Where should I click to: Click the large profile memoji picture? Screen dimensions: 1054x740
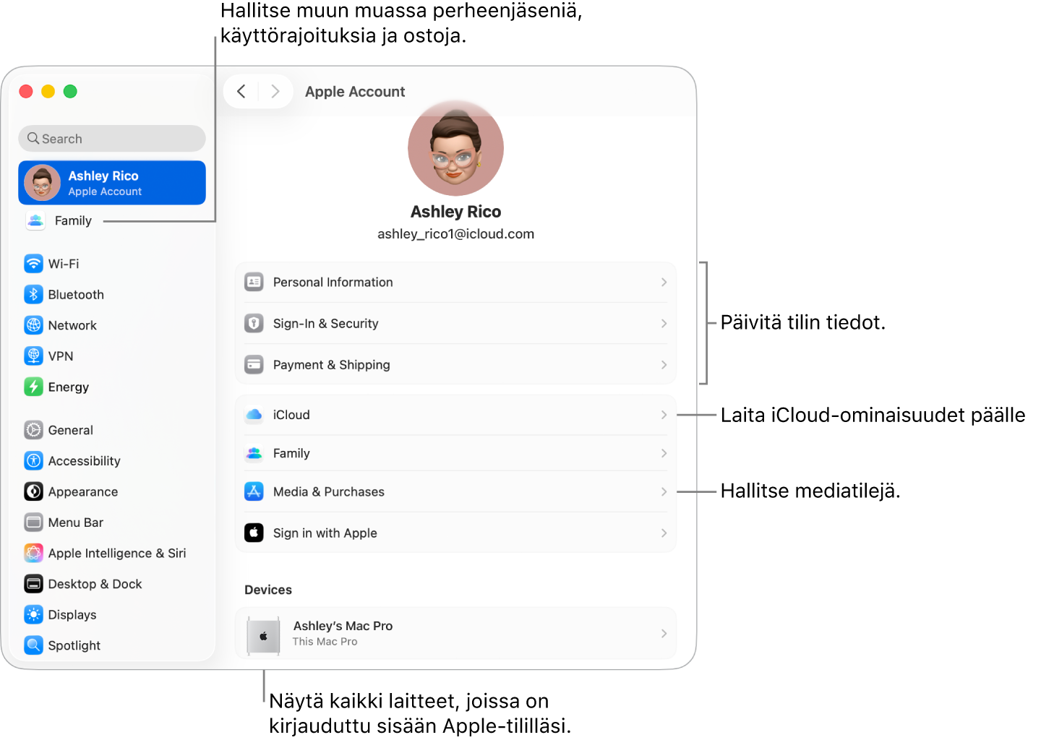coord(455,148)
